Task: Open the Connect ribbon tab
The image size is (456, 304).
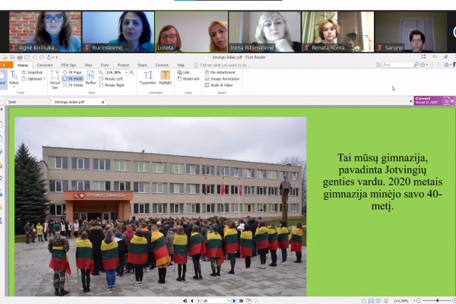Action: (x=162, y=65)
